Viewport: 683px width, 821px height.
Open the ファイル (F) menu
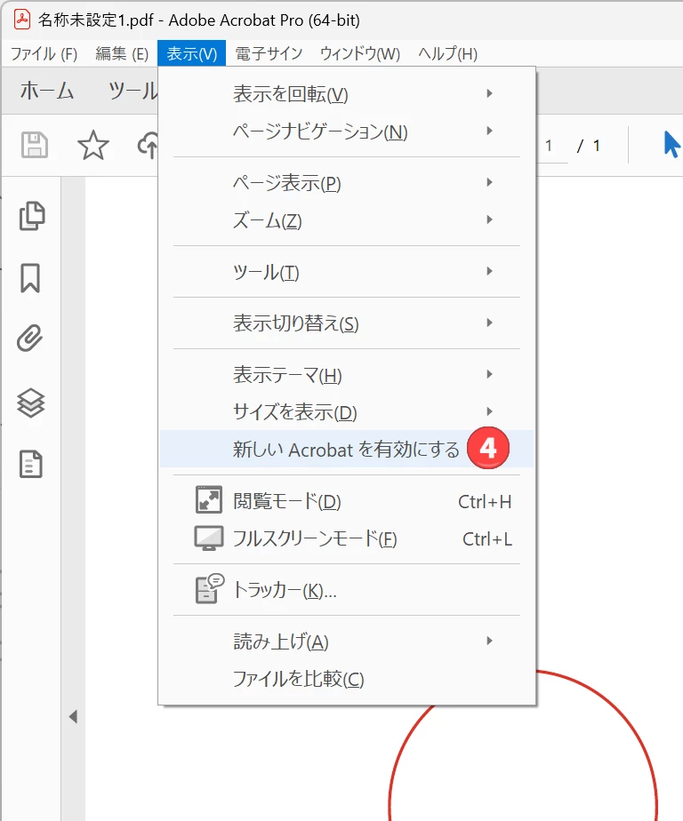click(44, 53)
